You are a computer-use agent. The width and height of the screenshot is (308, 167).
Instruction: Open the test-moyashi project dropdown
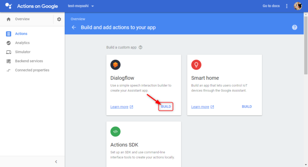pyautogui.click(x=81, y=6)
